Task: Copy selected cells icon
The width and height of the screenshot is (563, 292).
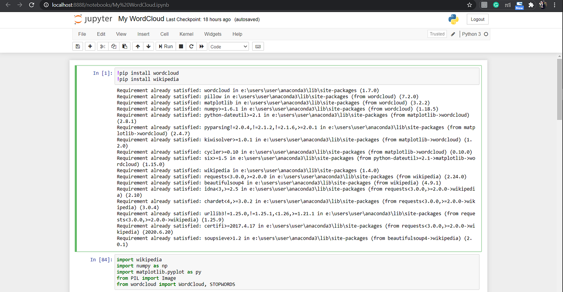Action: (114, 46)
